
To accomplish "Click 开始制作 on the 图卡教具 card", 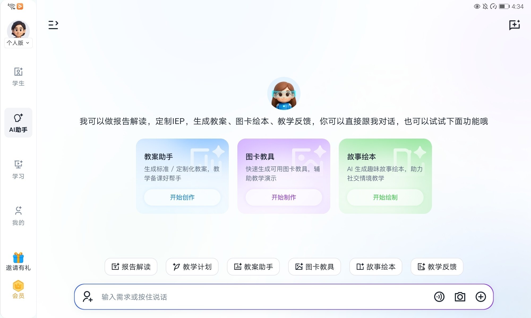I will pyautogui.click(x=284, y=197).
